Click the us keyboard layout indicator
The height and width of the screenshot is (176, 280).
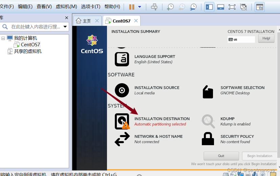click(x=241, y=40)
